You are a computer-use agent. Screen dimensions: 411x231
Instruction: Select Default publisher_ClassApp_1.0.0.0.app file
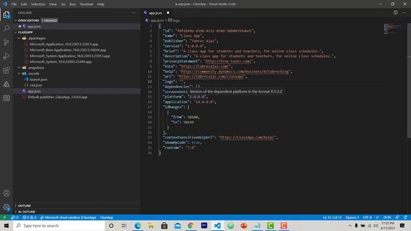pyautogui.click(x=57, y=97)
